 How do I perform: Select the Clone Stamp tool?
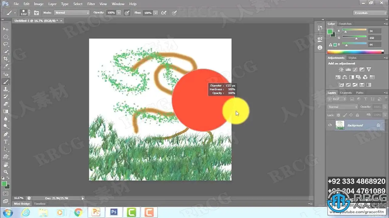5,89
